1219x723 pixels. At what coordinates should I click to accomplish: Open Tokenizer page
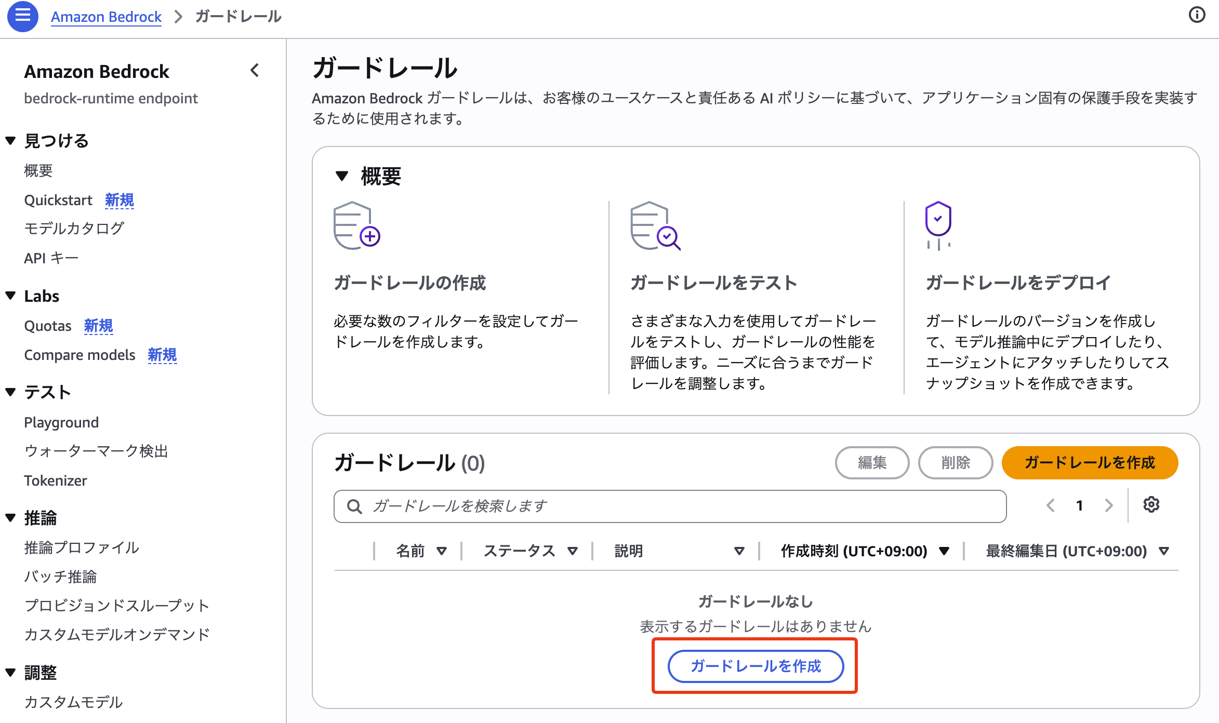click(x=56, y=480)
